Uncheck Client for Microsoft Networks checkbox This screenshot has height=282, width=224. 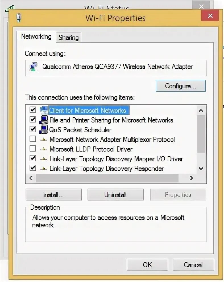(x=33, y=110)
